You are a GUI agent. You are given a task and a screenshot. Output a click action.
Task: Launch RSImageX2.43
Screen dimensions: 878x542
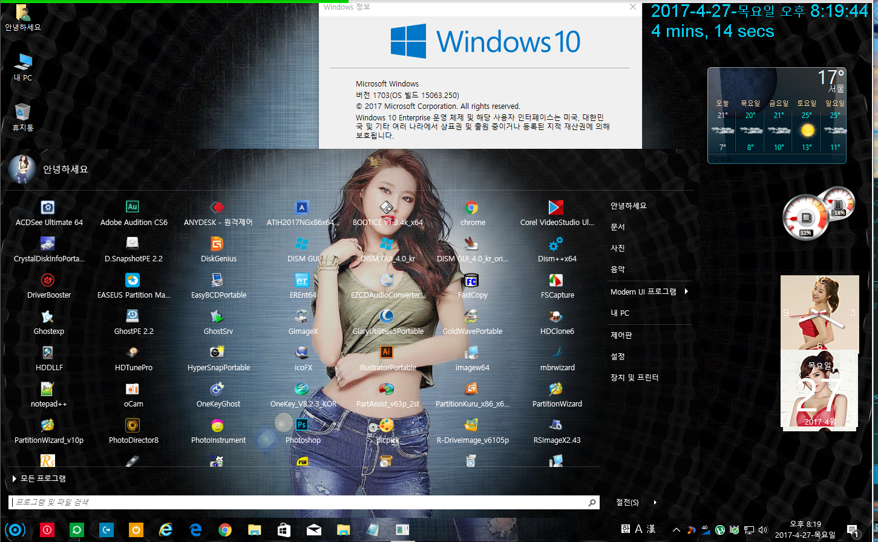point(557,432)
